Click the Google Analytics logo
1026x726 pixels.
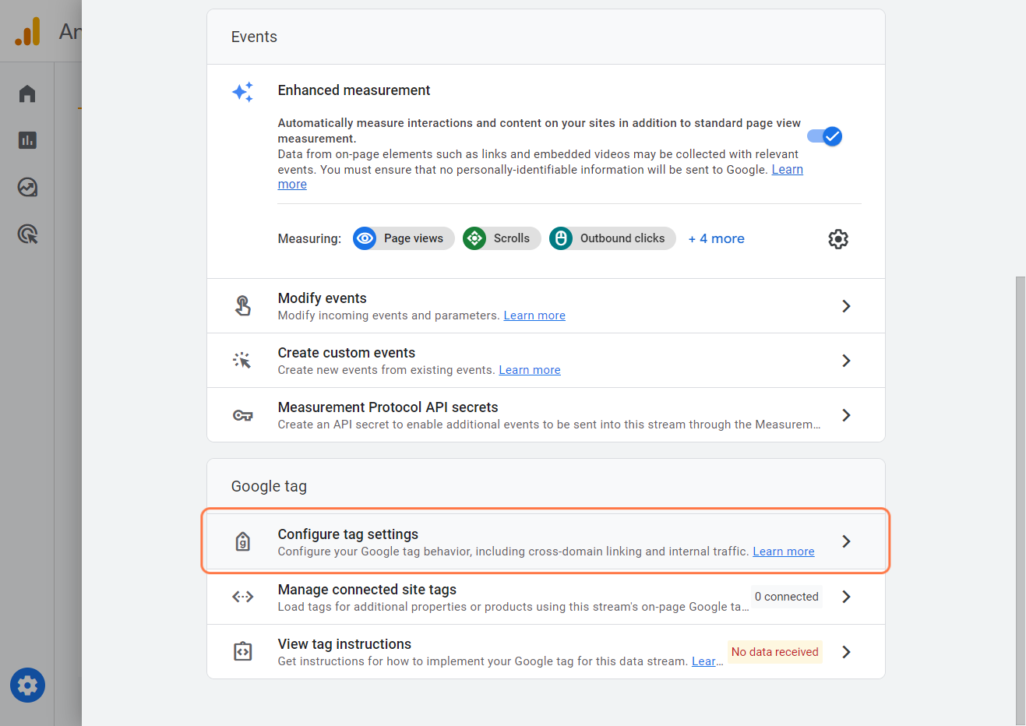pos(27,32)
